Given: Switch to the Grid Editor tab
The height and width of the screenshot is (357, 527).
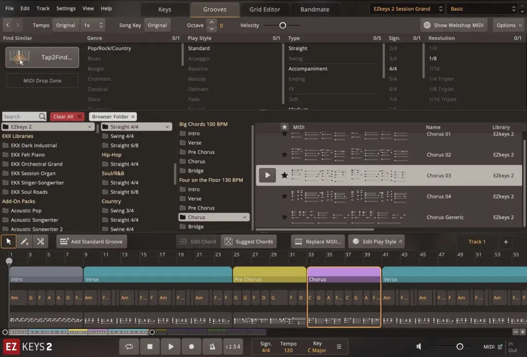Looking at the screenshot, I should (x=265, y=9).
